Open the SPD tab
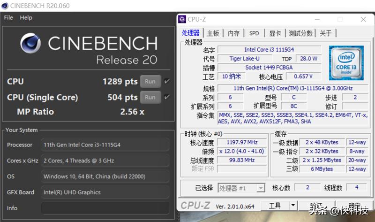Image resolution: width=375 pixels, height=222 pixels. (254, 33)
